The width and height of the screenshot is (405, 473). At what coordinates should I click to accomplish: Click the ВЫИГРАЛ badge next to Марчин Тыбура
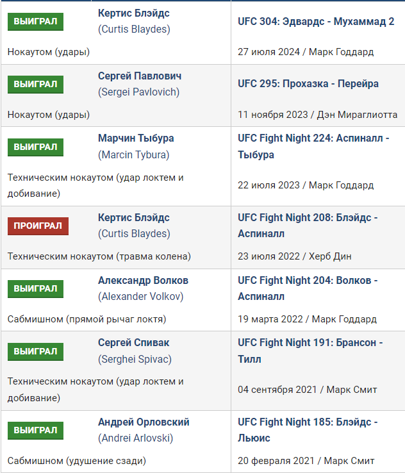tap(36, 147)
